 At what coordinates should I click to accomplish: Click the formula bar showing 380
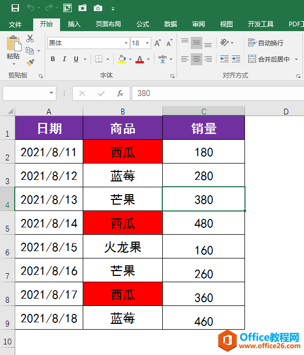(x=218, y=93)
